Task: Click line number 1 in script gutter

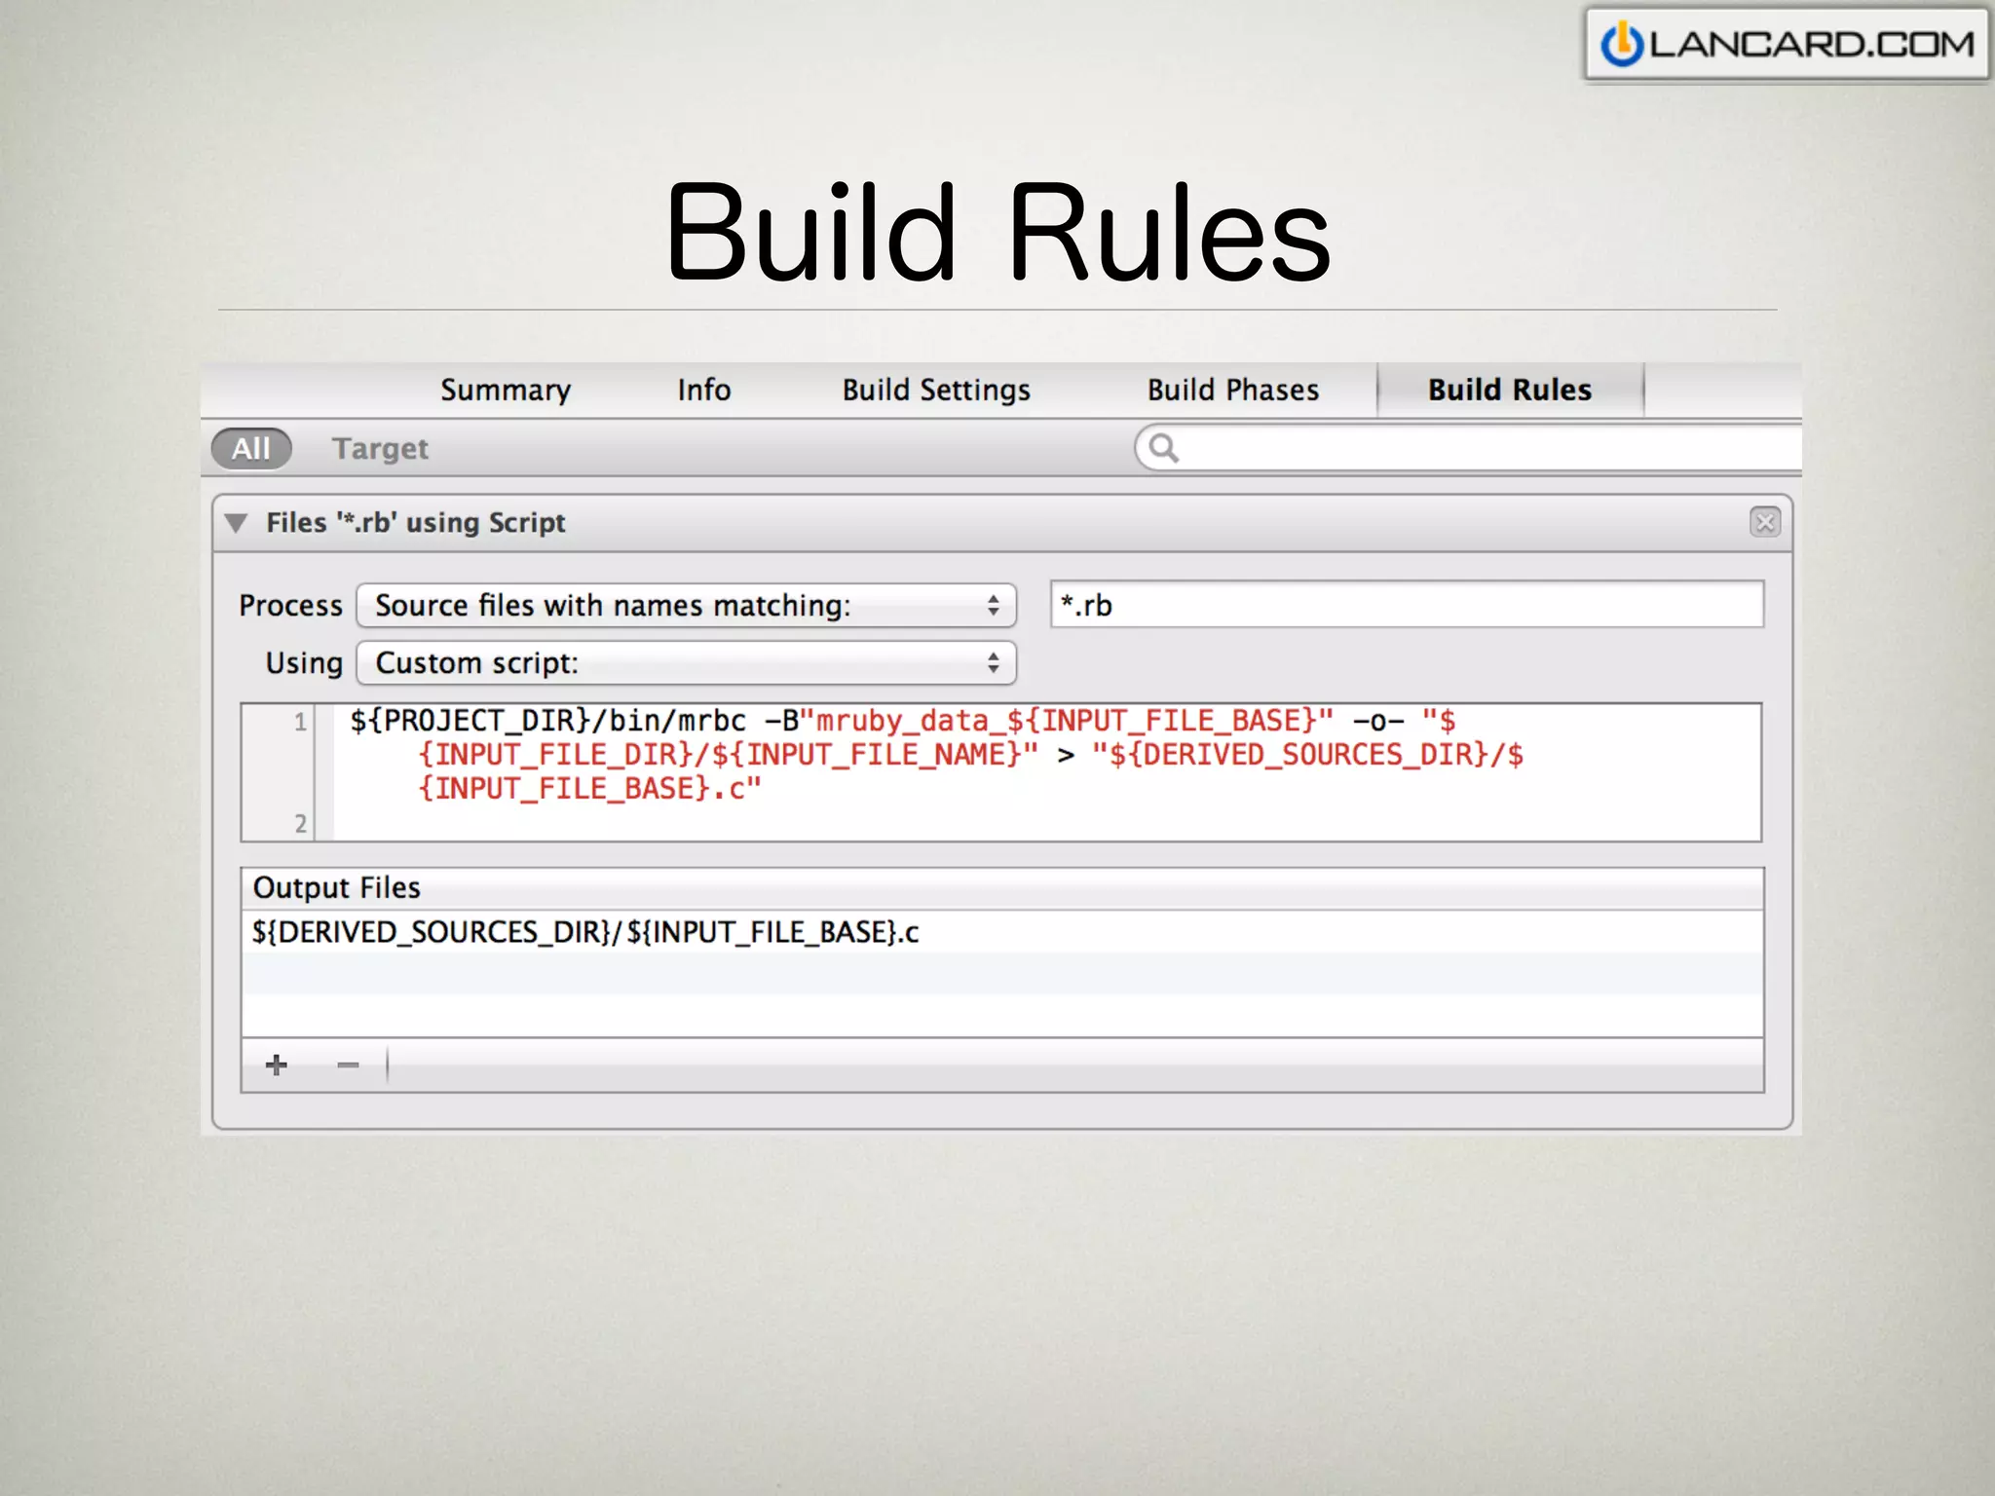Action: click(x=300, y=722)
